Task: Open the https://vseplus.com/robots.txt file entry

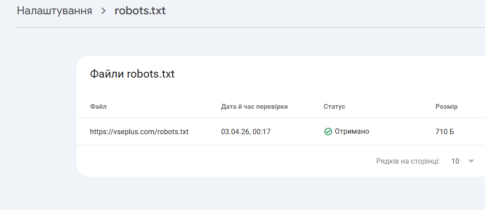Action: pos(139,132)
